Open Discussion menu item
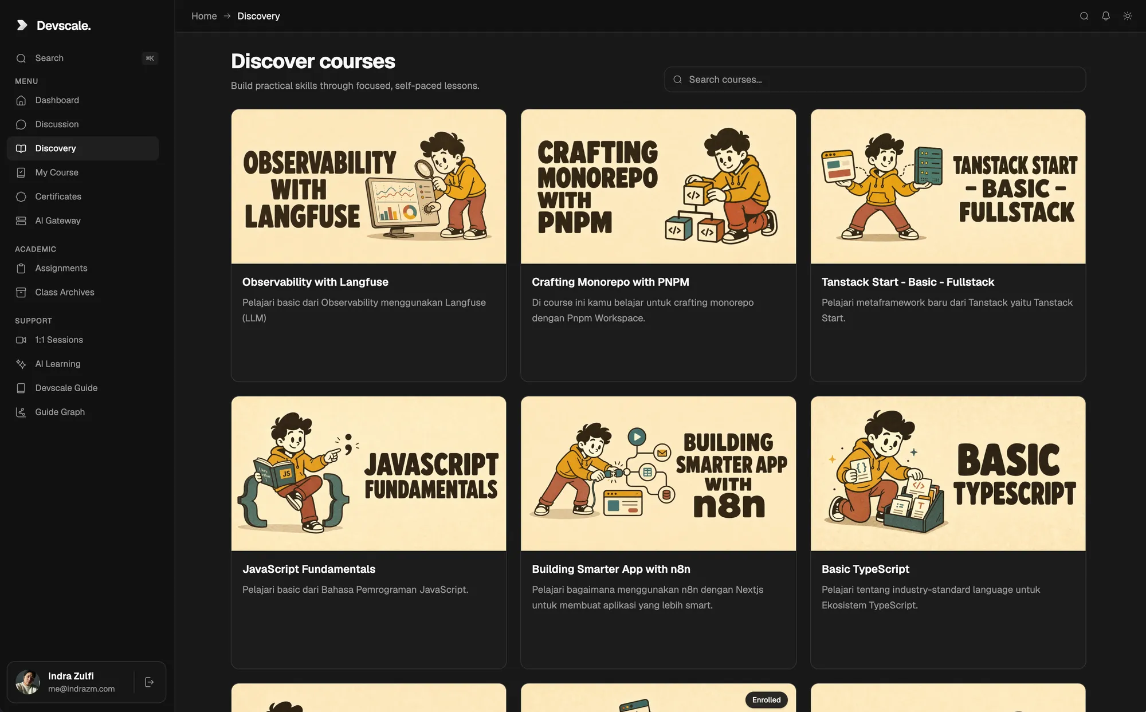 point(83,124)
